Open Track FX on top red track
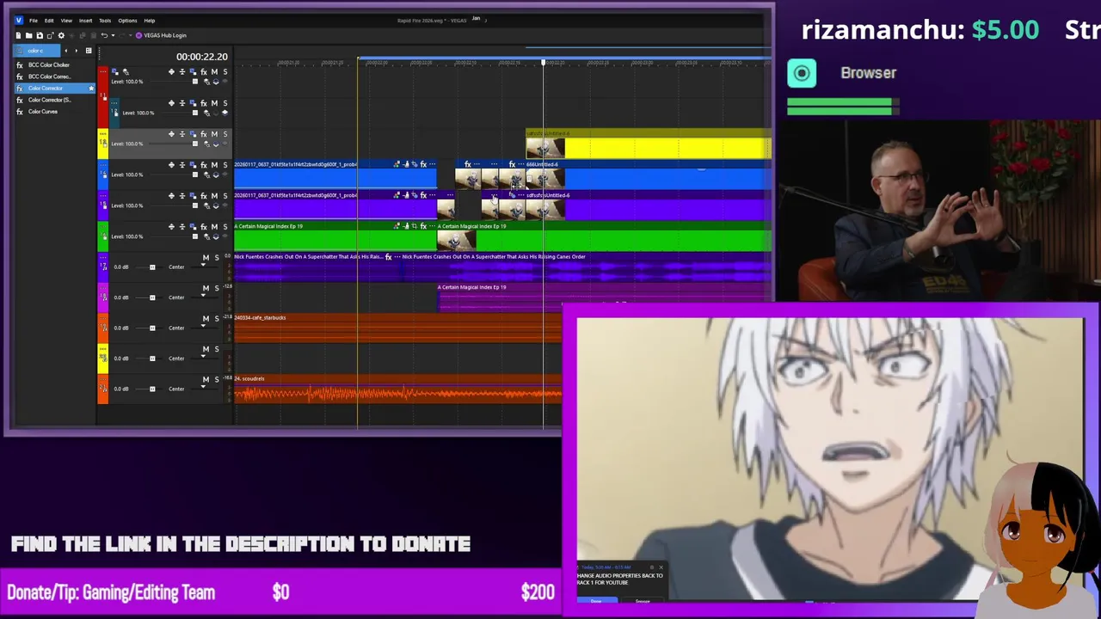The width and height of the screenshot is (1101, 619). [204, 72]
